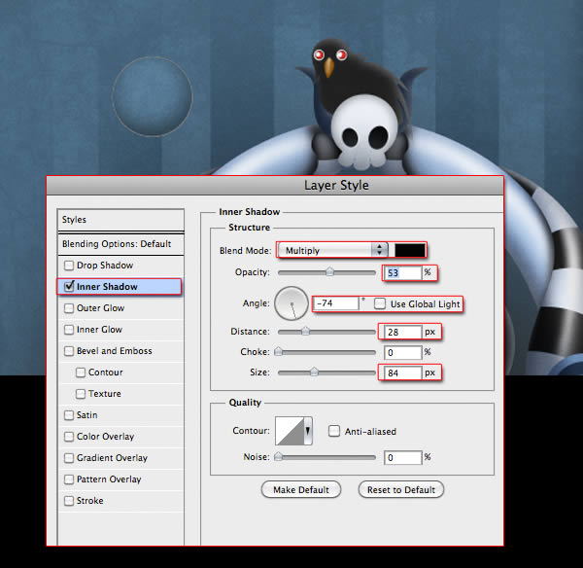Check Use Global Light
This screenshot has width=583, height=568.
click(x=380, y=303)
